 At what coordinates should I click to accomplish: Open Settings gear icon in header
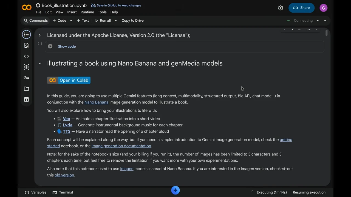tap(281, 8)
